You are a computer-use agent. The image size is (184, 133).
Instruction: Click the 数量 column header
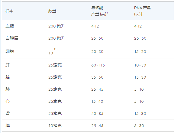[x=52, y=11]
